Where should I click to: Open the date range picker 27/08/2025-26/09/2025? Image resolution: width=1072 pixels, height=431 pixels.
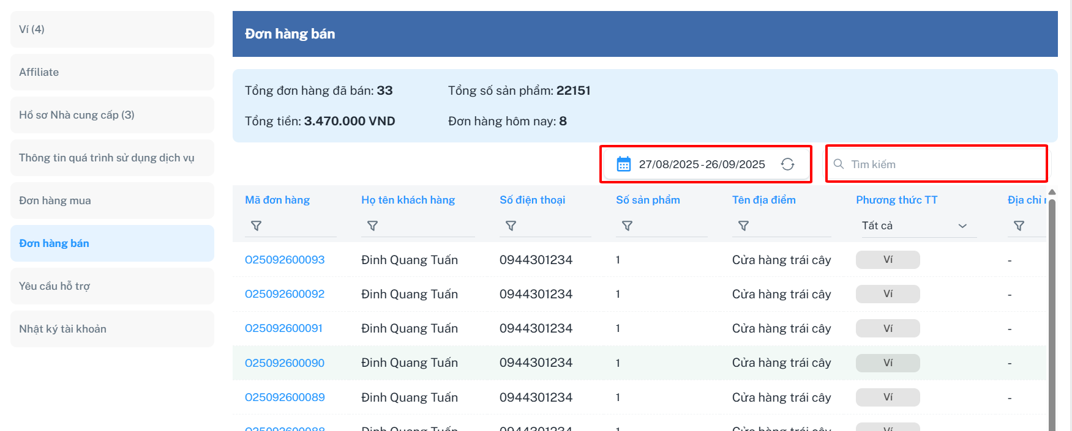702,164
